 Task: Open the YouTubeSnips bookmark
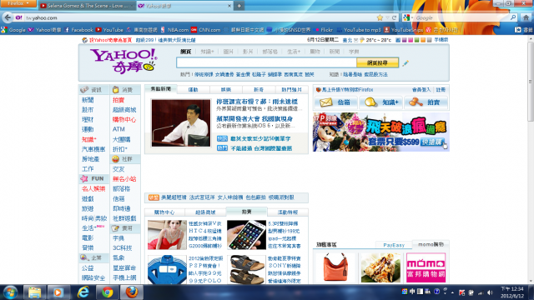(404, 30)
